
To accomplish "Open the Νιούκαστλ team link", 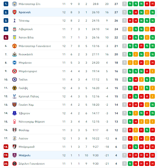I will [26, 54].
